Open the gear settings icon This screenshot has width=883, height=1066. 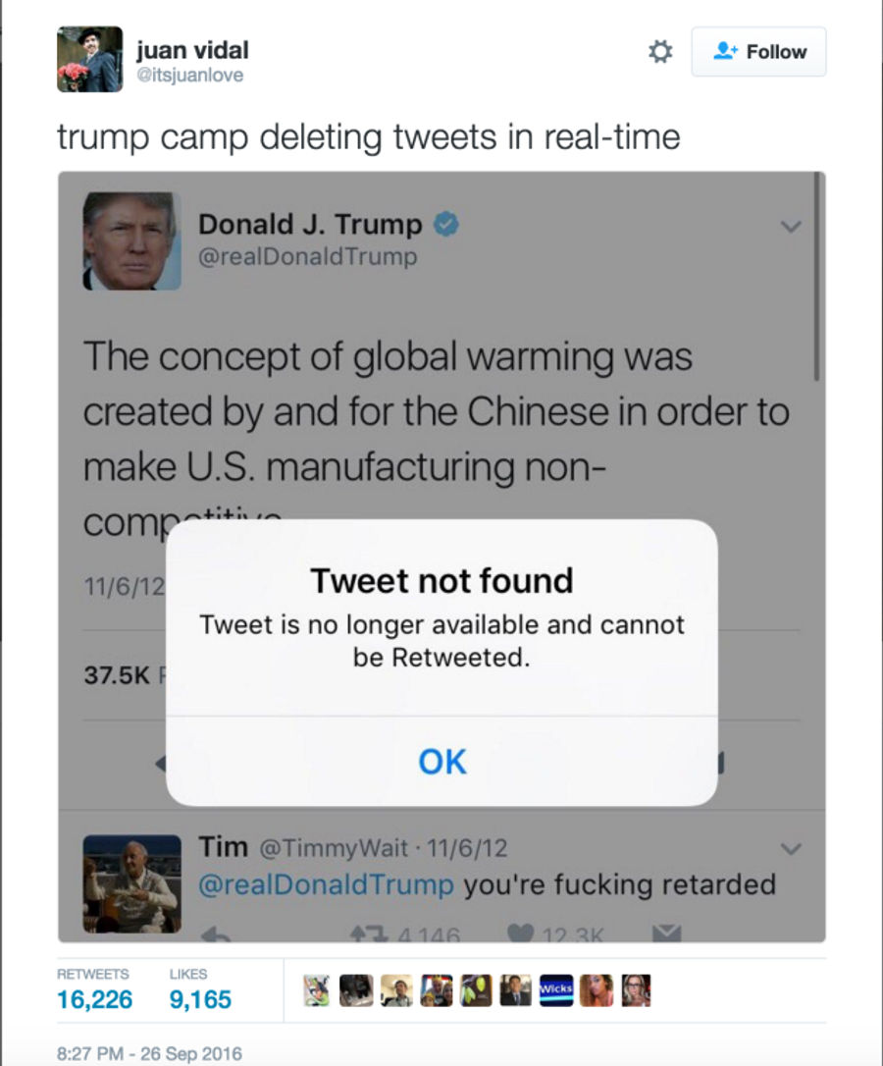click(660, 52)
